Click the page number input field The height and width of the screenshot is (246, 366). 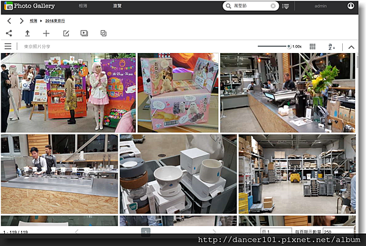click(276, 231)
